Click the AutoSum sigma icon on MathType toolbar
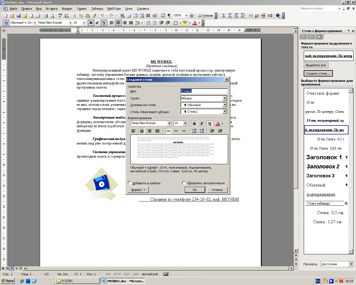356x285 pixels. (223, 16)
